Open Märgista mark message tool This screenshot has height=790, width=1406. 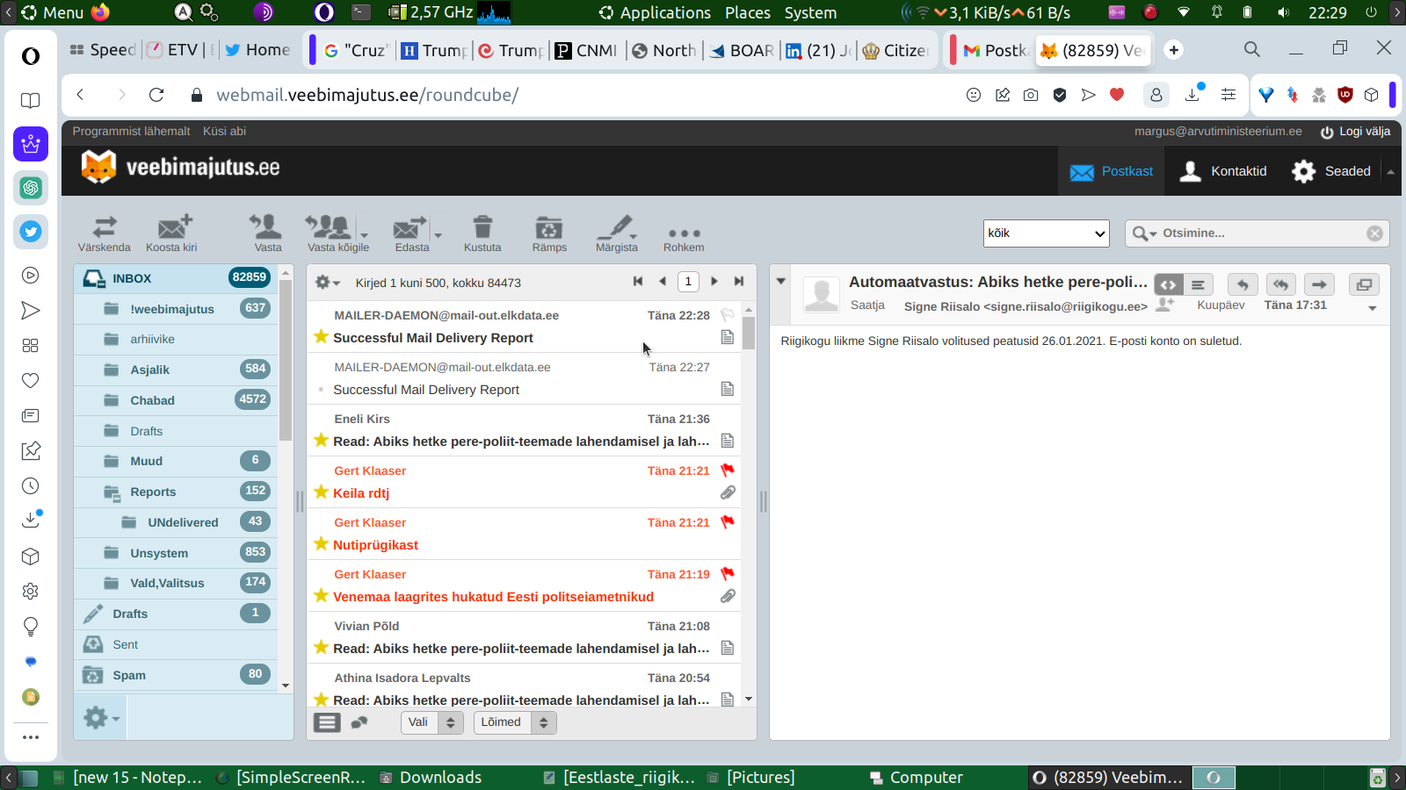pos(617,233)
